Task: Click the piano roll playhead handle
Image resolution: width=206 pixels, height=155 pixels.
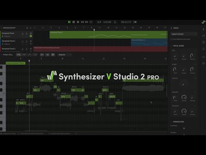Action: (29, 61)
